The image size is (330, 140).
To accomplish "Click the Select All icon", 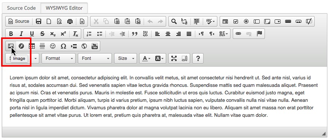I will 196,21.
